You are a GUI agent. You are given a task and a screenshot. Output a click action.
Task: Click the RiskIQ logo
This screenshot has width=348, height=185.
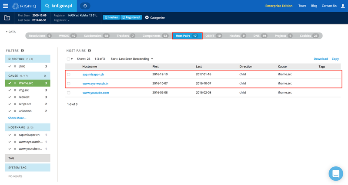click(24, 6)
